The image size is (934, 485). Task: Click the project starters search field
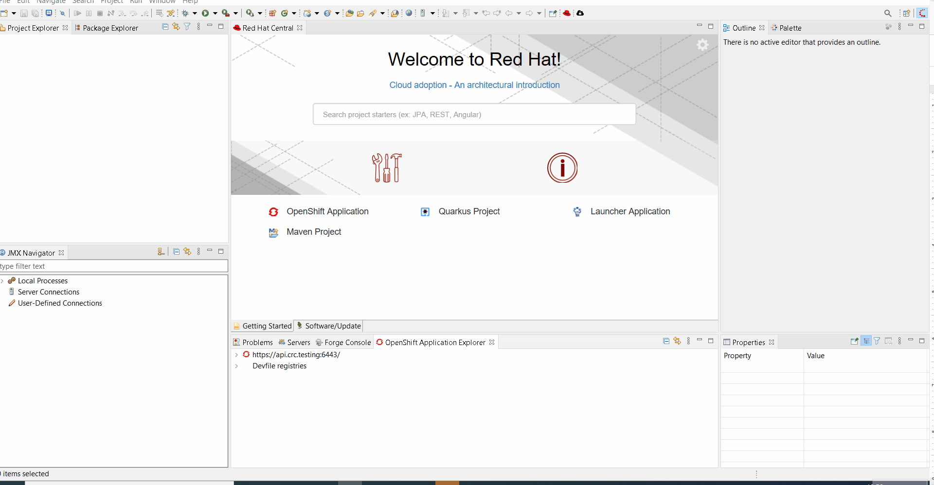click(x=474, y=115)
